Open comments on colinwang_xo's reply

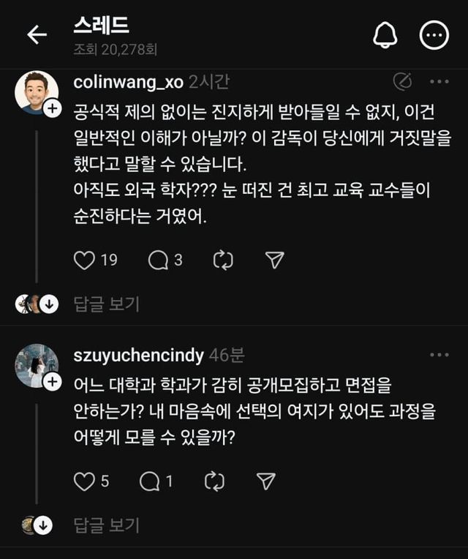click(158, 260)
